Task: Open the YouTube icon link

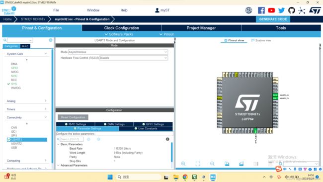Action: (271, 10)
